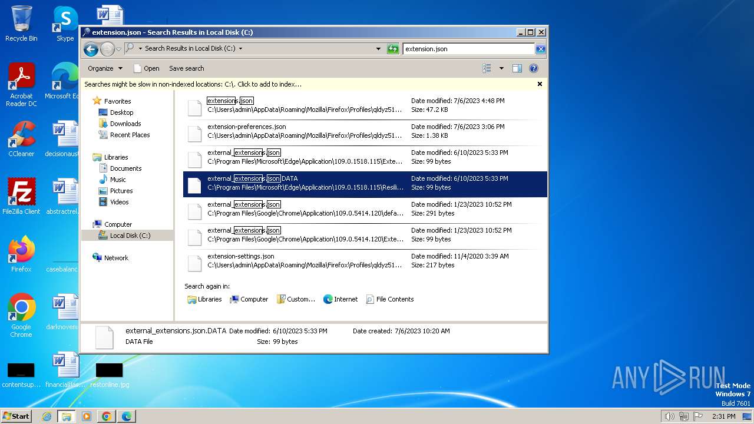Open Microsoft Edge from the taskbar
This screenshot has height=424, width=754.
(x=127, y=416)
